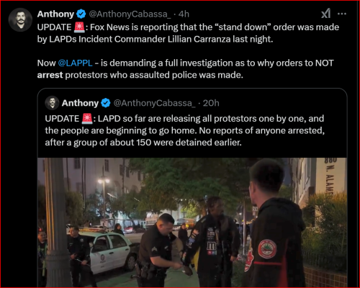The height and width of the screenshot is (288, 360).
Task: Open the 4h timestamp link
Action: coord(184,14)
